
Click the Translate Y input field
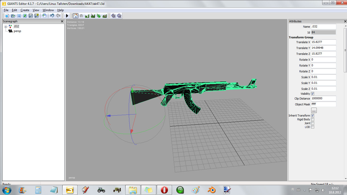pyautogui.click(x=323, y=48)
